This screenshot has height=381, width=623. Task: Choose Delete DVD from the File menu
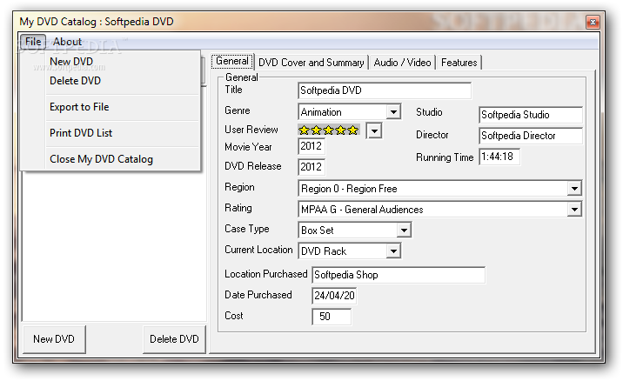point(75,81)
